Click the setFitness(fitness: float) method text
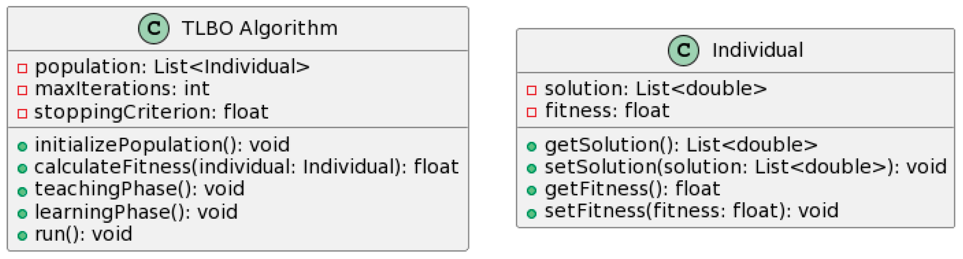 coord(691,211)
